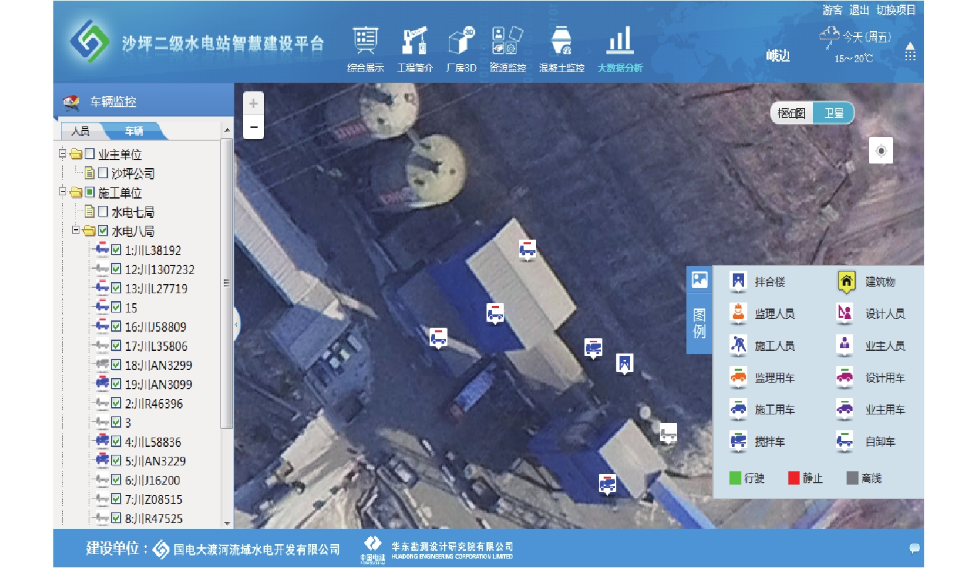Click the 图例 legend panel icon
Image resolution: width=977 pixels, height=568 pixels.
[699, 280]
